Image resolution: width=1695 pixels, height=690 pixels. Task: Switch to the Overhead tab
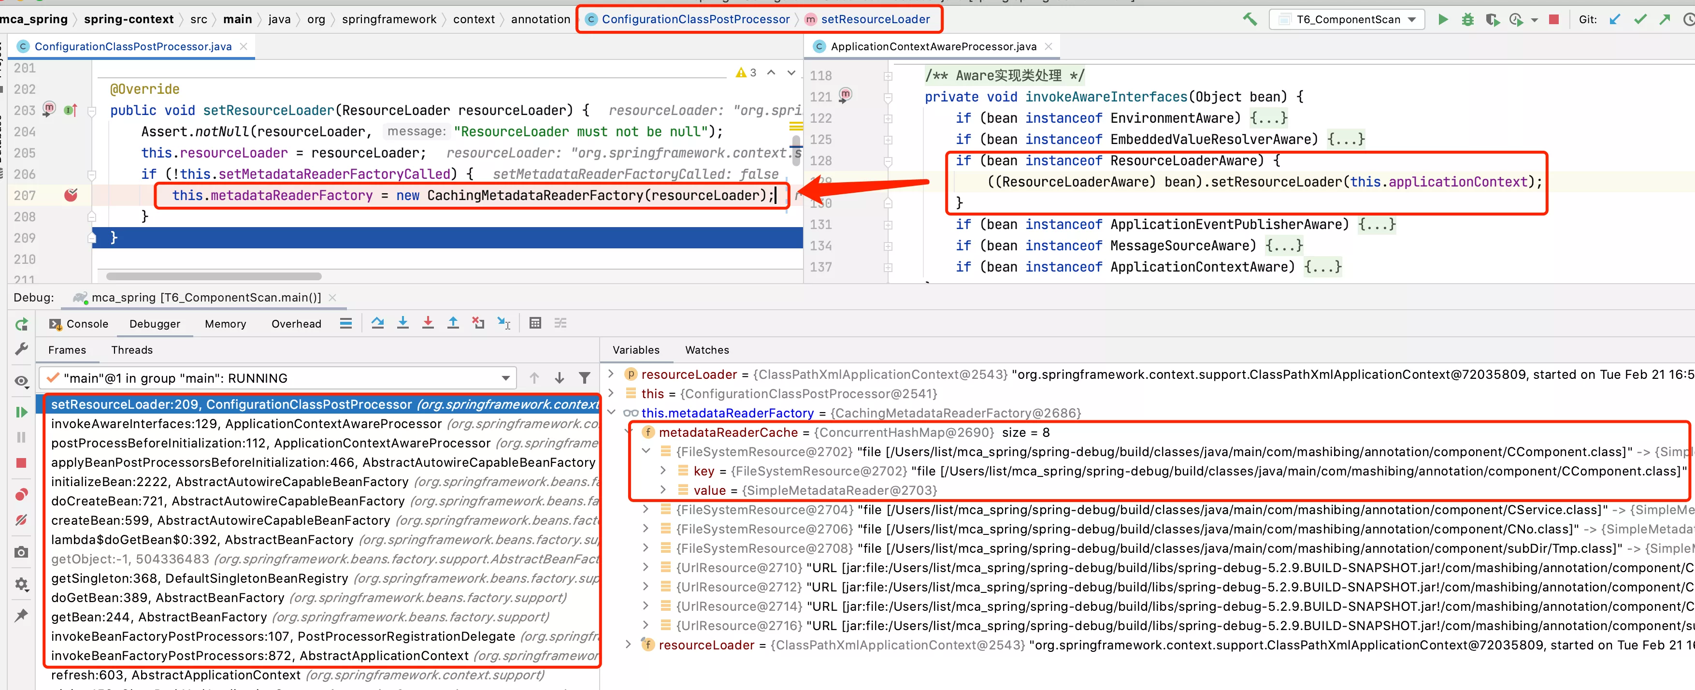click(x=296, y=324)
